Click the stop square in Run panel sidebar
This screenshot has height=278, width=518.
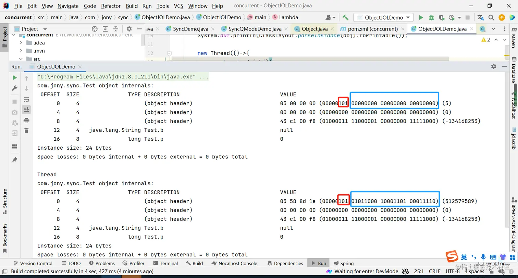coord(15,102)
